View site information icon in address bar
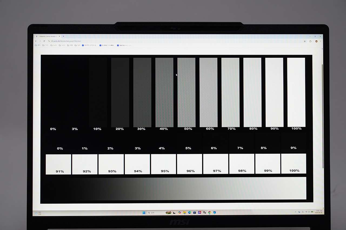Screen dimensions: 346x230 click(x=49, y=41)
